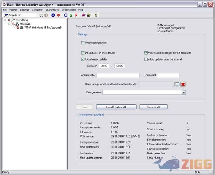Screen dimensions: 215x175
Task: Click VU version value 1.0.214
Action: tap(115, 123)
